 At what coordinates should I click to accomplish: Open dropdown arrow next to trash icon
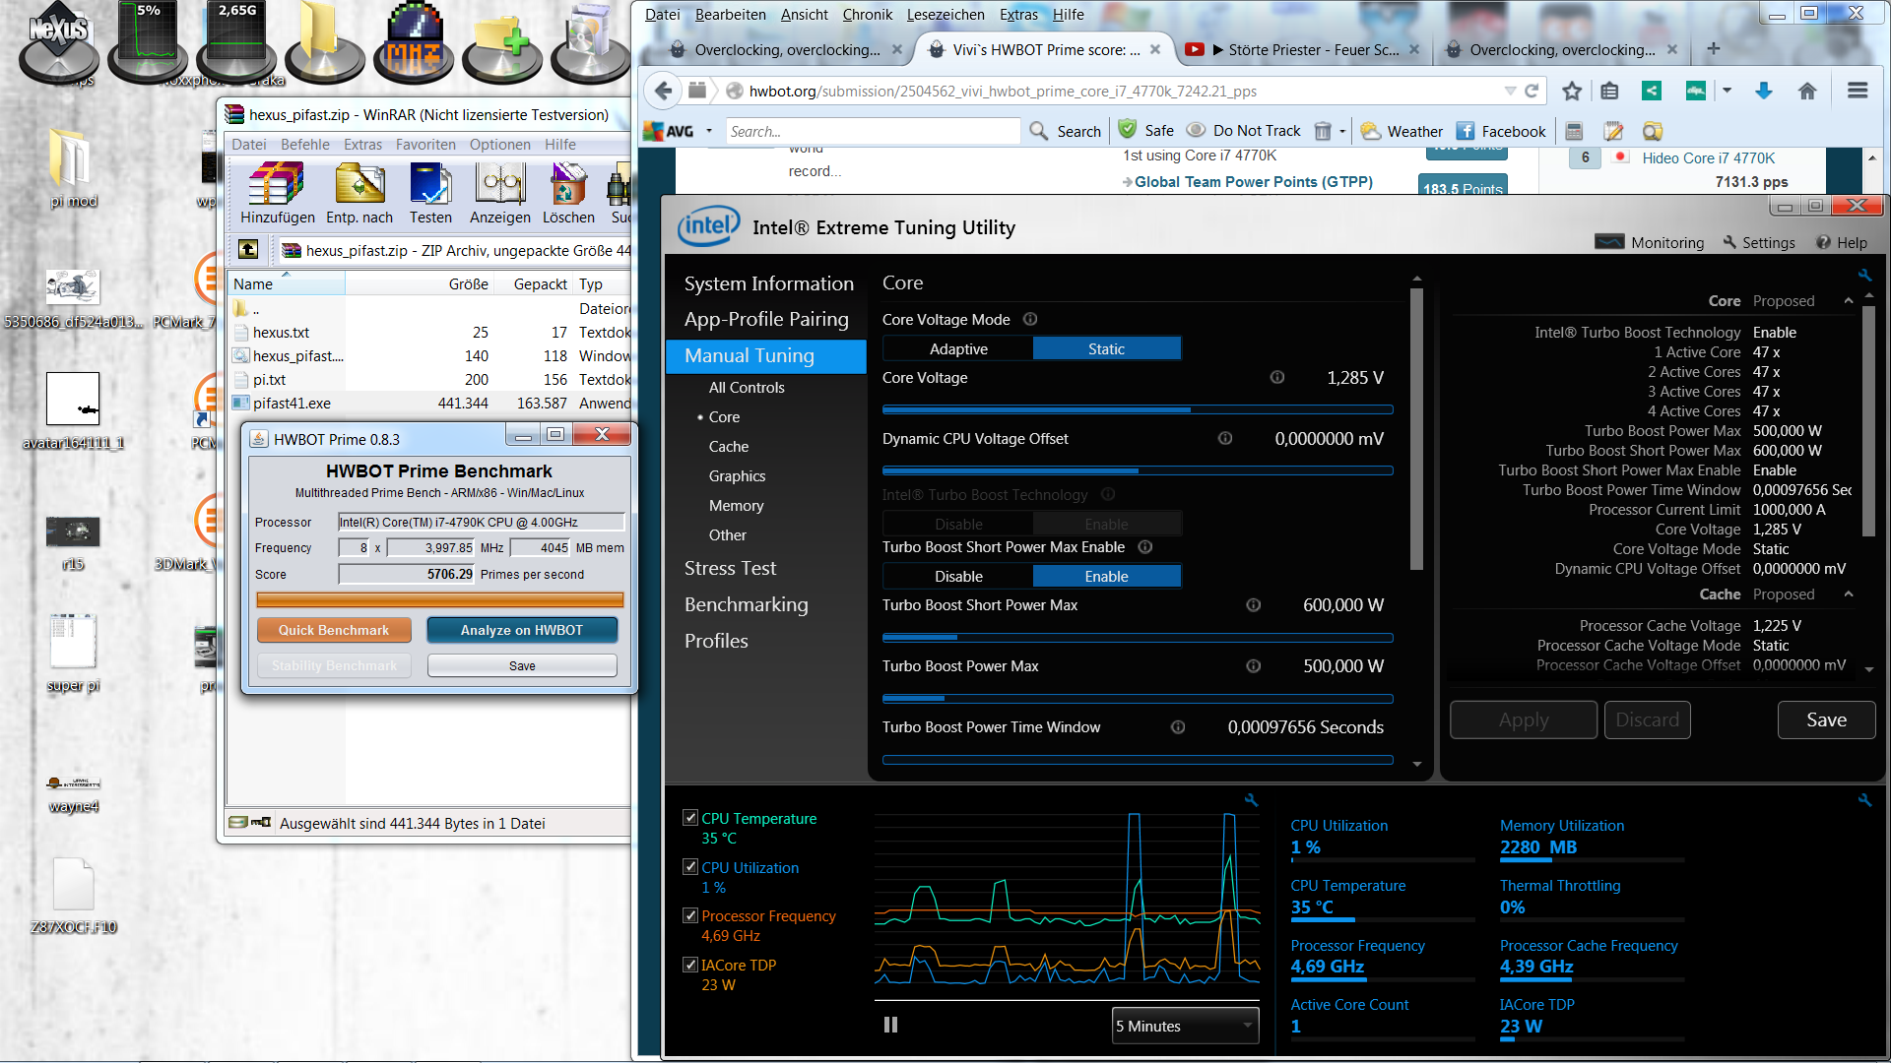tap(1342, 131)
